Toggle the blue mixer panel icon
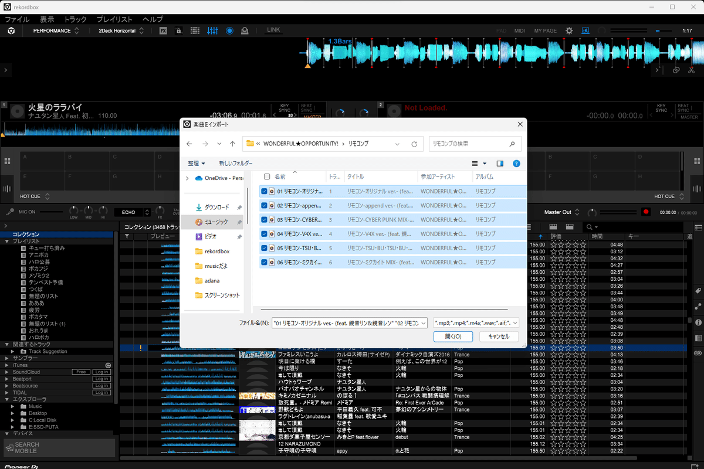Viewport: 704px width, 469px height. [213, 30]
